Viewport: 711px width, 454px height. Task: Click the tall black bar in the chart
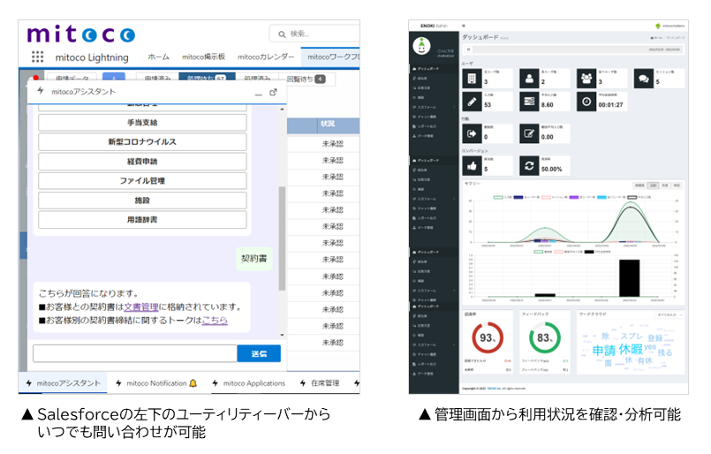[x=630, y=278]
